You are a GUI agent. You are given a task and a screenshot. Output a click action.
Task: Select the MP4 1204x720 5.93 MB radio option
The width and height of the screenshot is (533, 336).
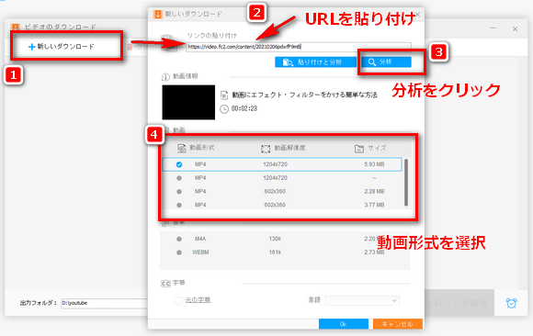[x=179, y=164]
